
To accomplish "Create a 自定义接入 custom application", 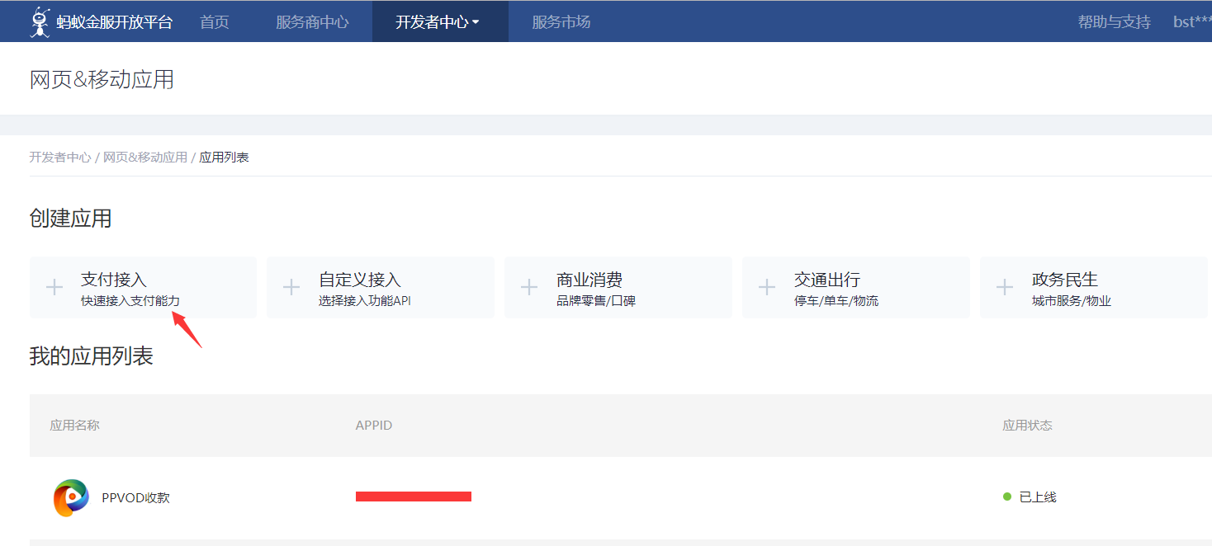I will coord(381,287).
